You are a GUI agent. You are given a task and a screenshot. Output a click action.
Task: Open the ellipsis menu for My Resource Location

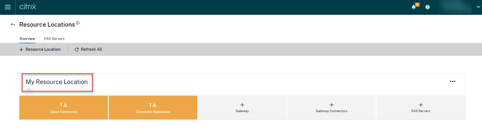coord(452,81)
